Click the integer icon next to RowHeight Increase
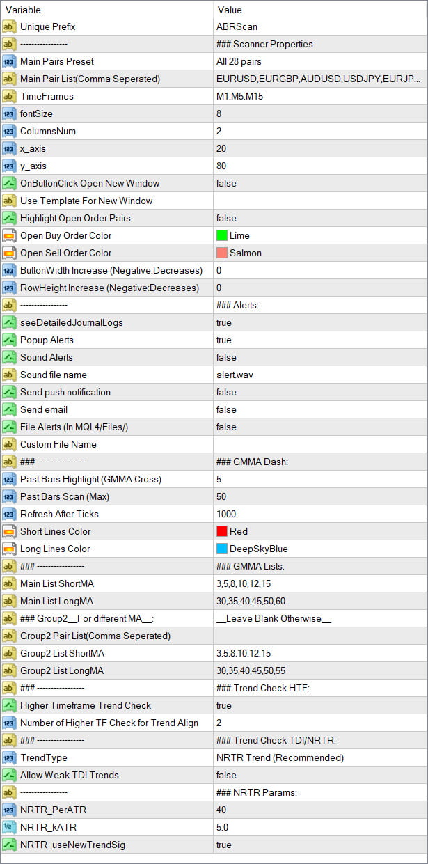The width and height of the screenshot is (428, 864). point(9,288)
